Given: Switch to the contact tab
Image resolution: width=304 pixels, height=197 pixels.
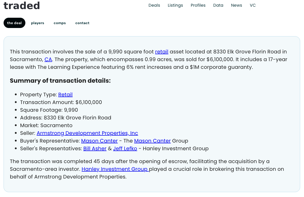Looking at the screenshot, I should pos(82,23).
